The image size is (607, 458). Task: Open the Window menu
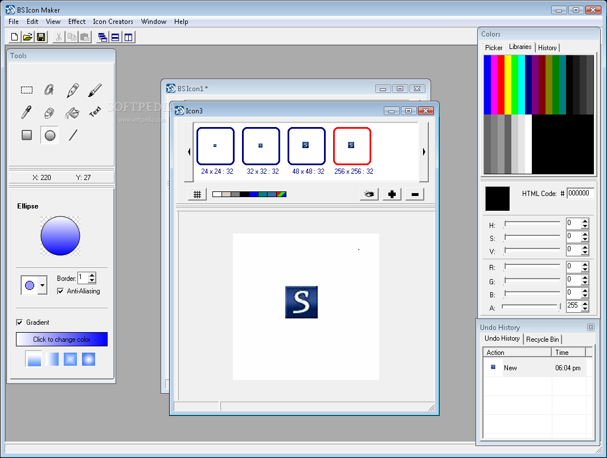[x=154, y=22]
